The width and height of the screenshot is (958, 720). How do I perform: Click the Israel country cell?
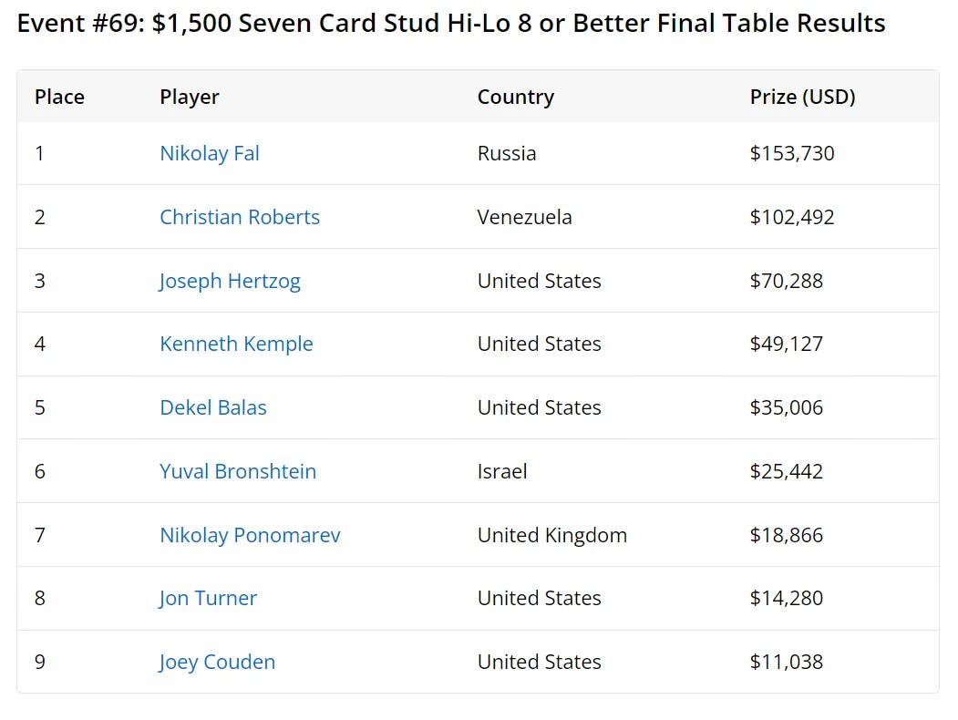pos(502,471)
